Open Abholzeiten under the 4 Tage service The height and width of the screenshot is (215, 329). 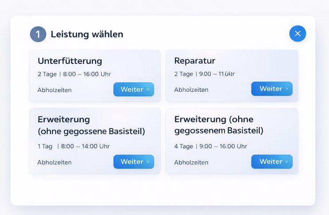pos(191,163)
